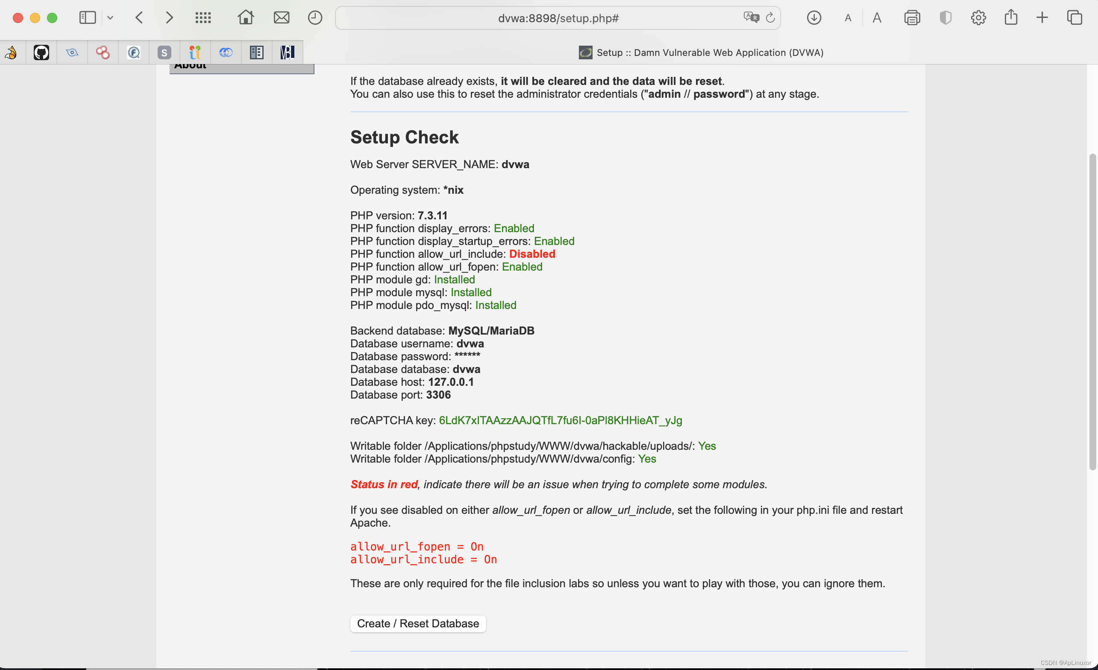Open the Privacy Report shield icon

click(945, 18)
